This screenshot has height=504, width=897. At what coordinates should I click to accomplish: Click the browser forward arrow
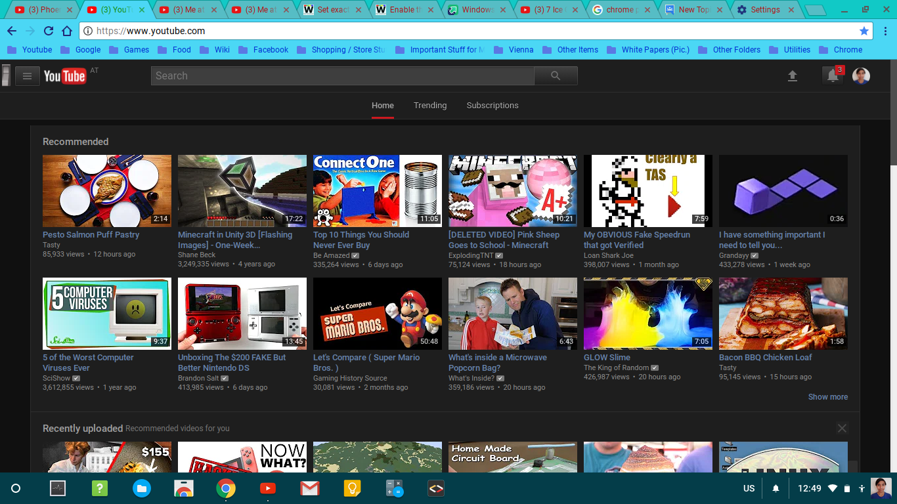30,31
